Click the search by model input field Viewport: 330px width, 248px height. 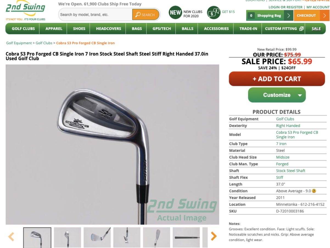click(96, 15)
